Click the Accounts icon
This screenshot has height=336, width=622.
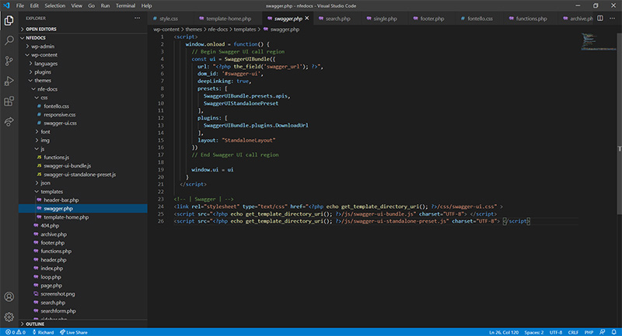click(x=9, y=296)
